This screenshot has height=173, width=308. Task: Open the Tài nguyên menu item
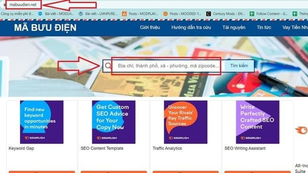234,27
